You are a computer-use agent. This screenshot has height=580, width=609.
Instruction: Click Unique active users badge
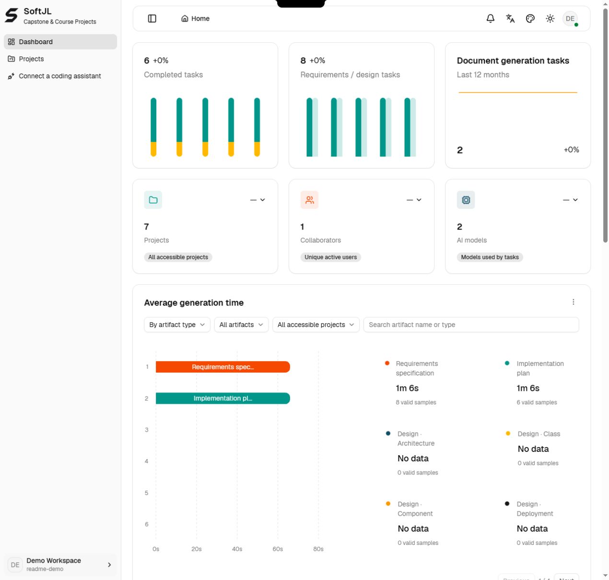pos(331,257)
